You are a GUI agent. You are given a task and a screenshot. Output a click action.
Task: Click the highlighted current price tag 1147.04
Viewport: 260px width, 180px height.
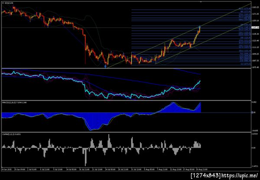pyautogui.click(x=255, y=27)
